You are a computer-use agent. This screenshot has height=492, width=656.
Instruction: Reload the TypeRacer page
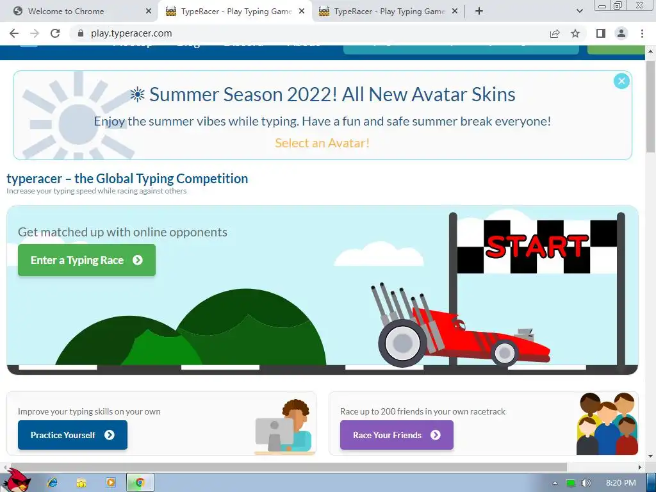click(55, 33)
